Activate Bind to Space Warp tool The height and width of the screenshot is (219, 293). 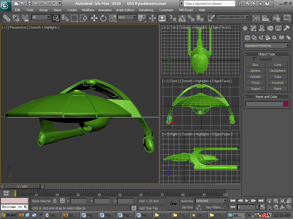tap(25, 18)
